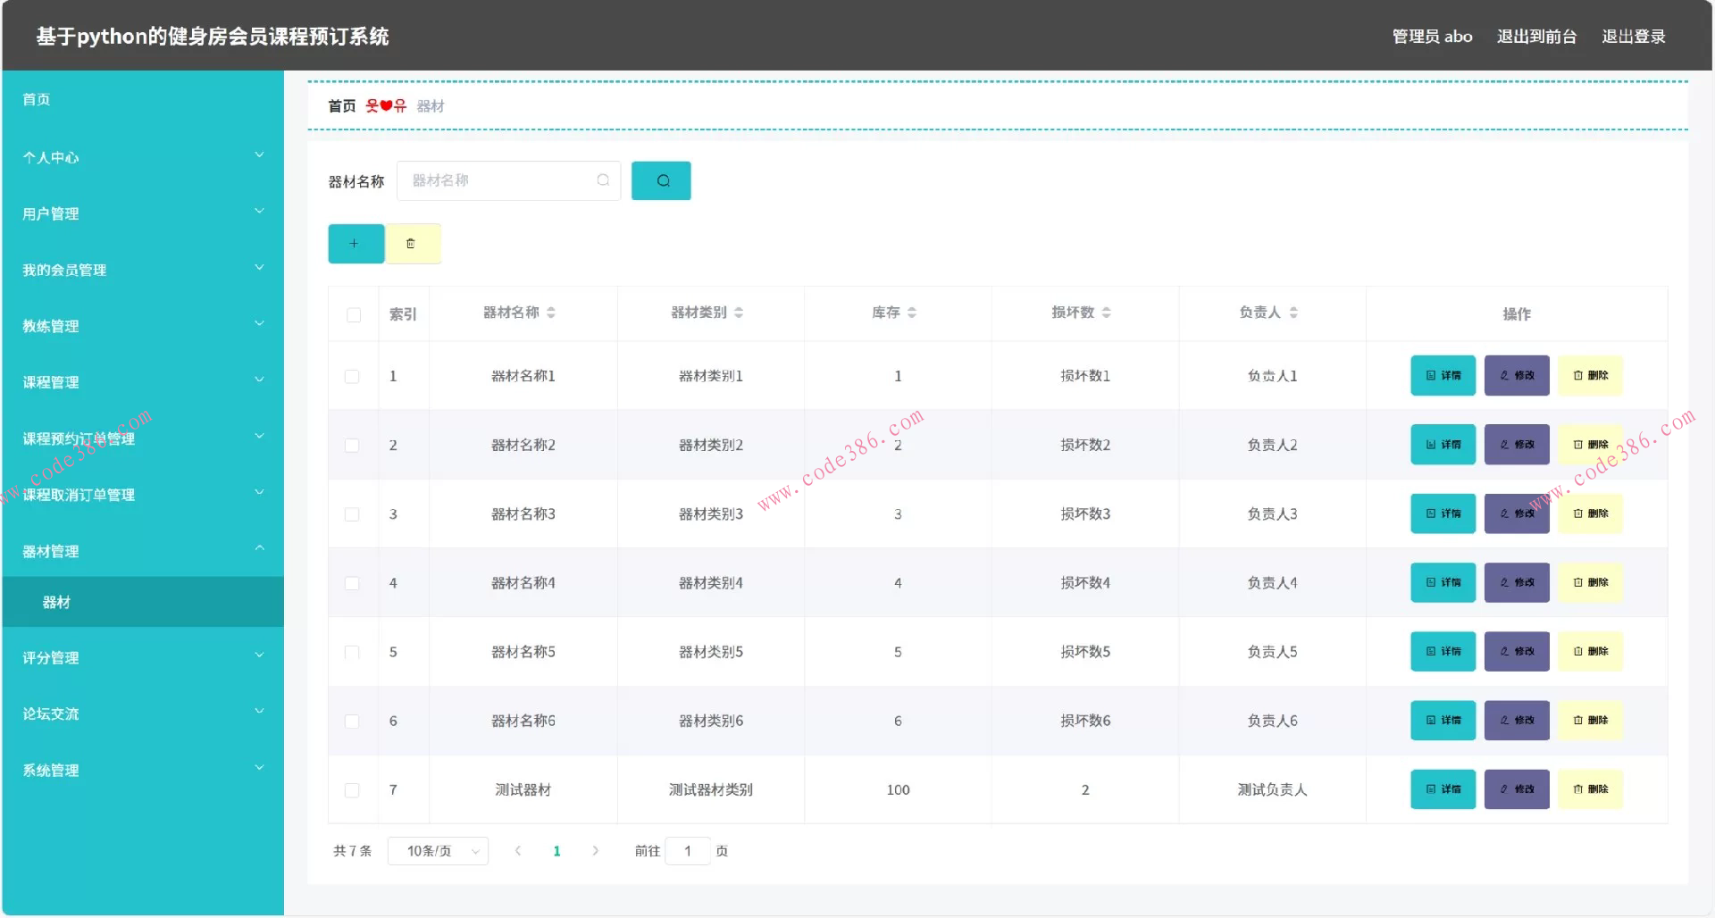
Task: Select the checkbox for row 7
Action: pos(352,790)
